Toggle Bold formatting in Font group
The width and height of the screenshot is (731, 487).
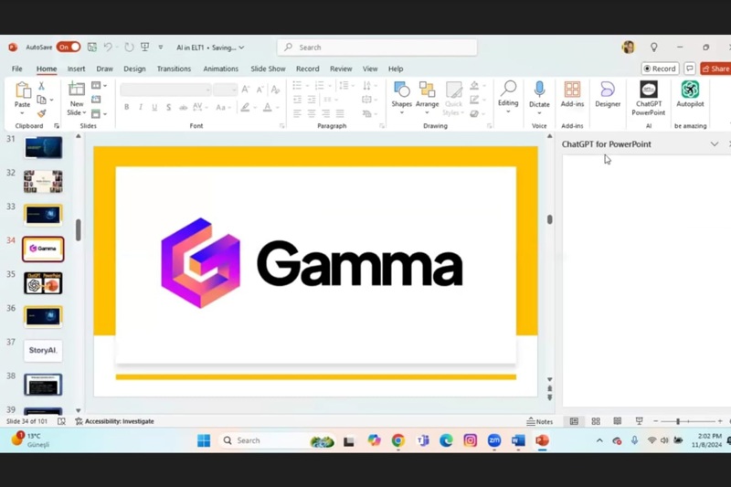pyautogui.click(x=126, y=107)
